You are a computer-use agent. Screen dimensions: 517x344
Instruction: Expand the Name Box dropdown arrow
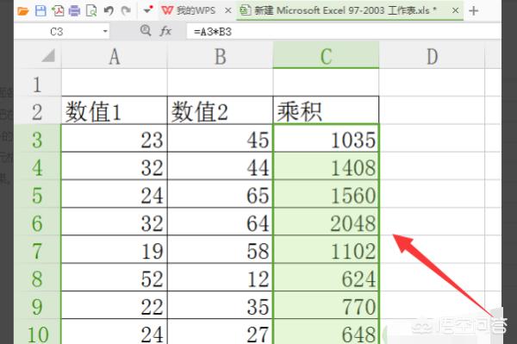[x=105, y=31]
